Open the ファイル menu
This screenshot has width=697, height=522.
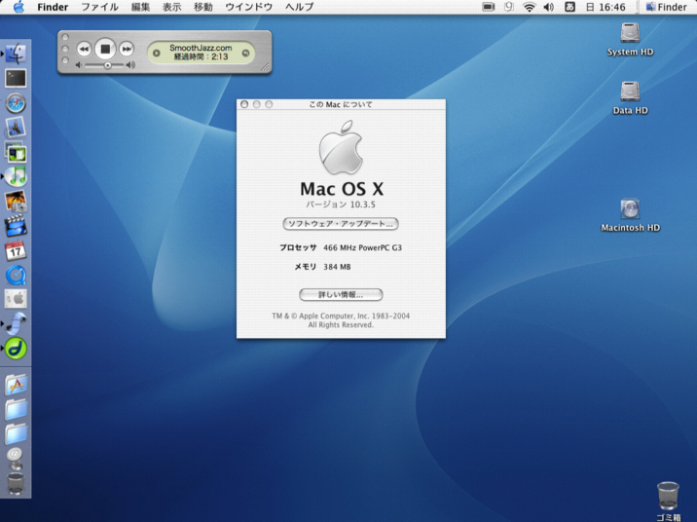[99, 7]
